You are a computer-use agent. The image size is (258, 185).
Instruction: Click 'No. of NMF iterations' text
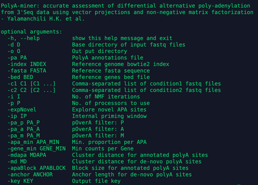pyautogui.click(x=106, y=97)
